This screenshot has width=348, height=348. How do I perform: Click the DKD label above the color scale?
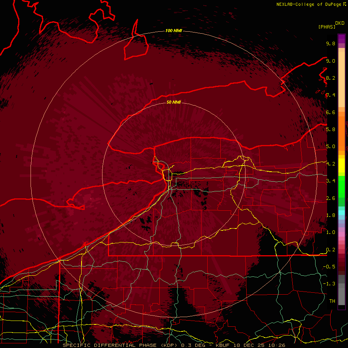[340, 23]
